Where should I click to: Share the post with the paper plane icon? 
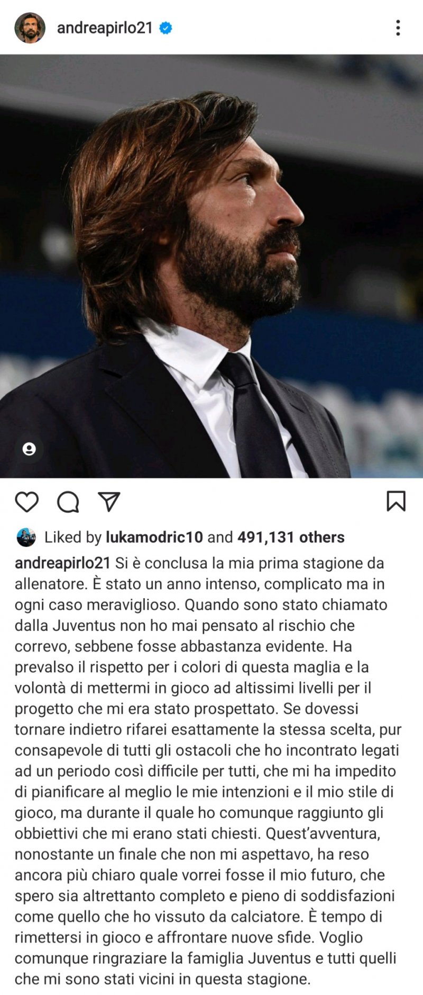click(109, 501)
